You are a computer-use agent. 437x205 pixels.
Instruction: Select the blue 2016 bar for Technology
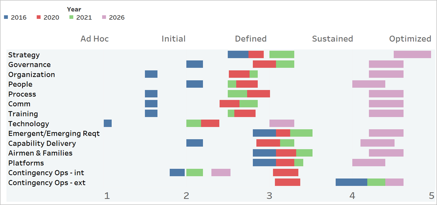[x=108, y=123]
